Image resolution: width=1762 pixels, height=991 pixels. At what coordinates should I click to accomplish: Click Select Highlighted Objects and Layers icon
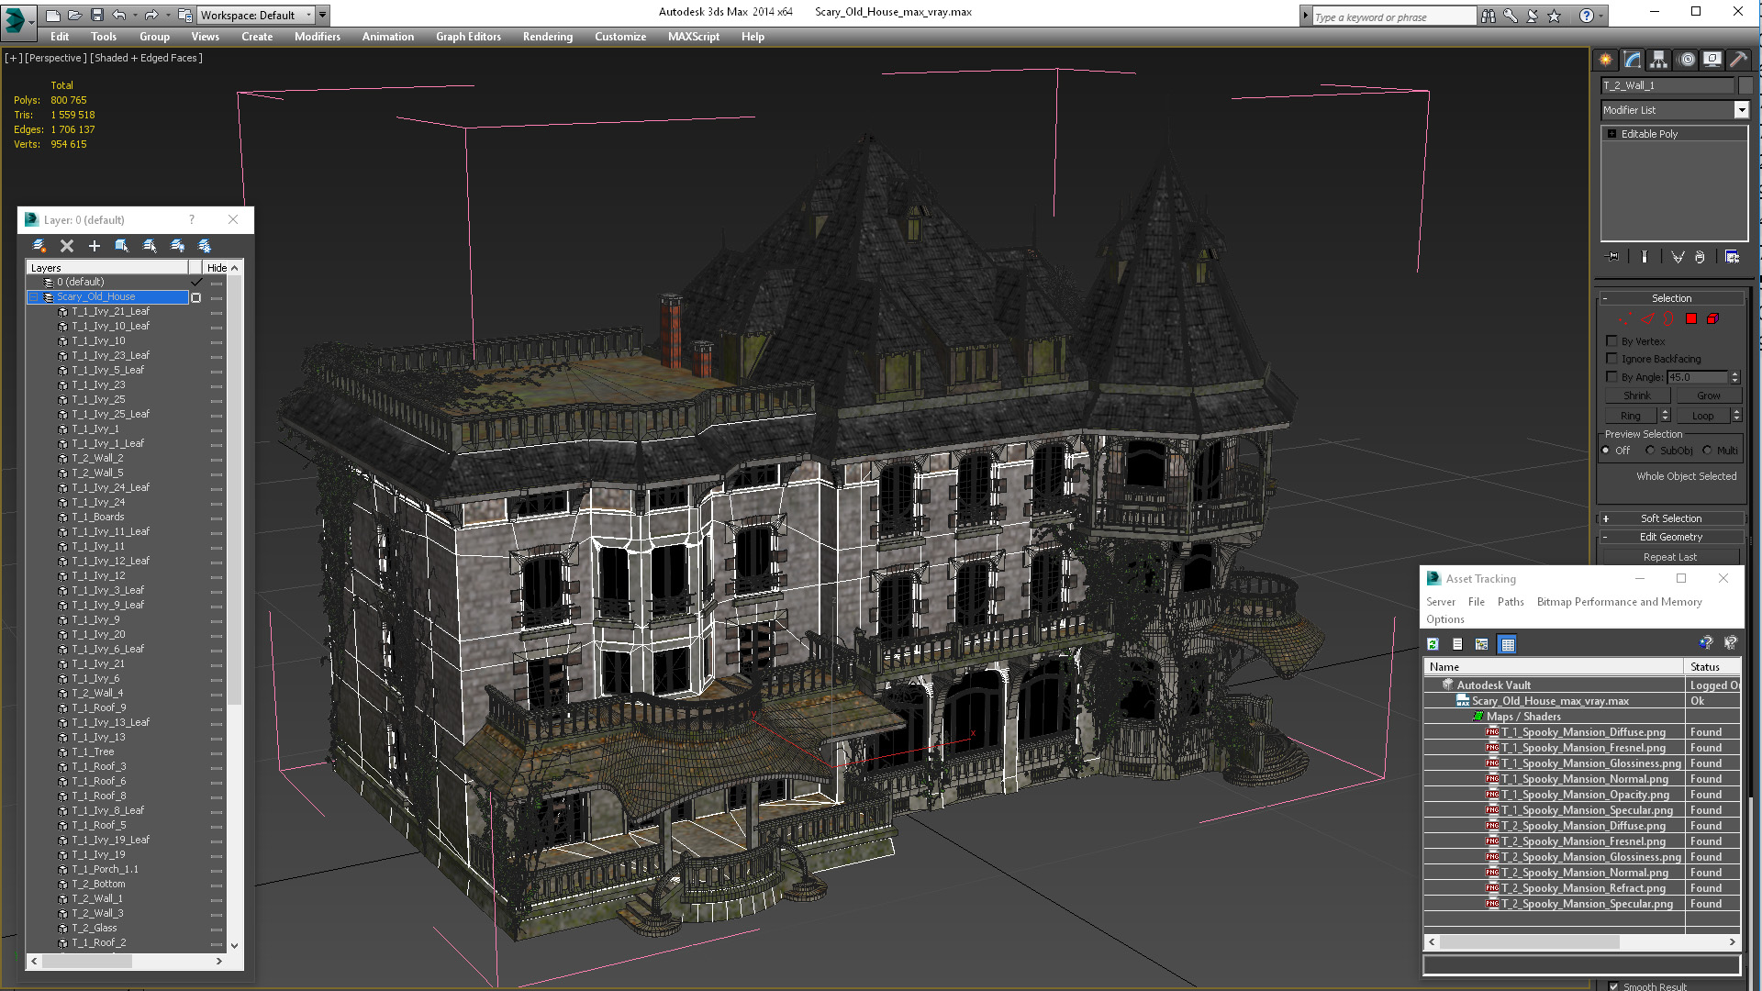(x=122, y=246)
